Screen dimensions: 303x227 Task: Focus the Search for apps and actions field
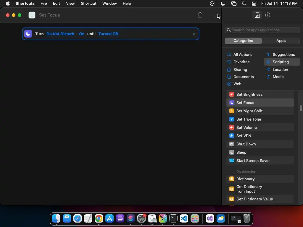[x=262, y=30]
